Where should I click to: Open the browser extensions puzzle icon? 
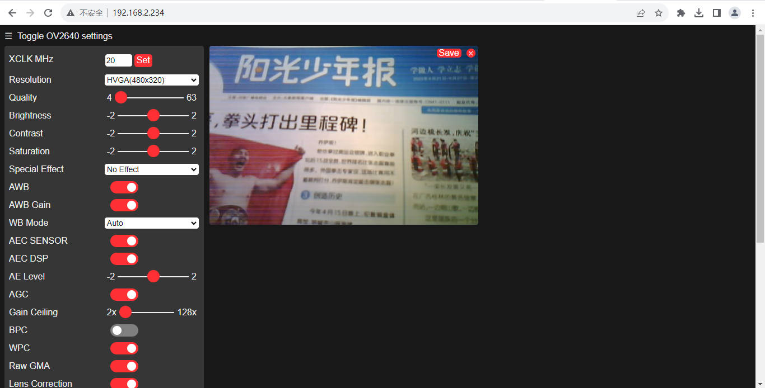click(x=681, y=13)
